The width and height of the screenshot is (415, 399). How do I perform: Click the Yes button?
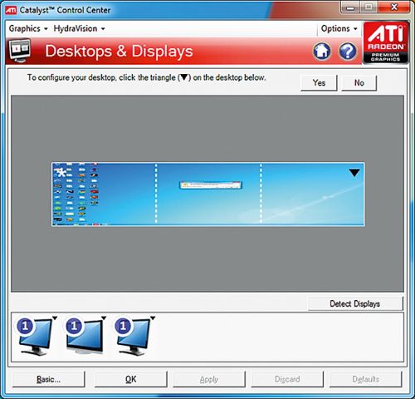(319, 82)
